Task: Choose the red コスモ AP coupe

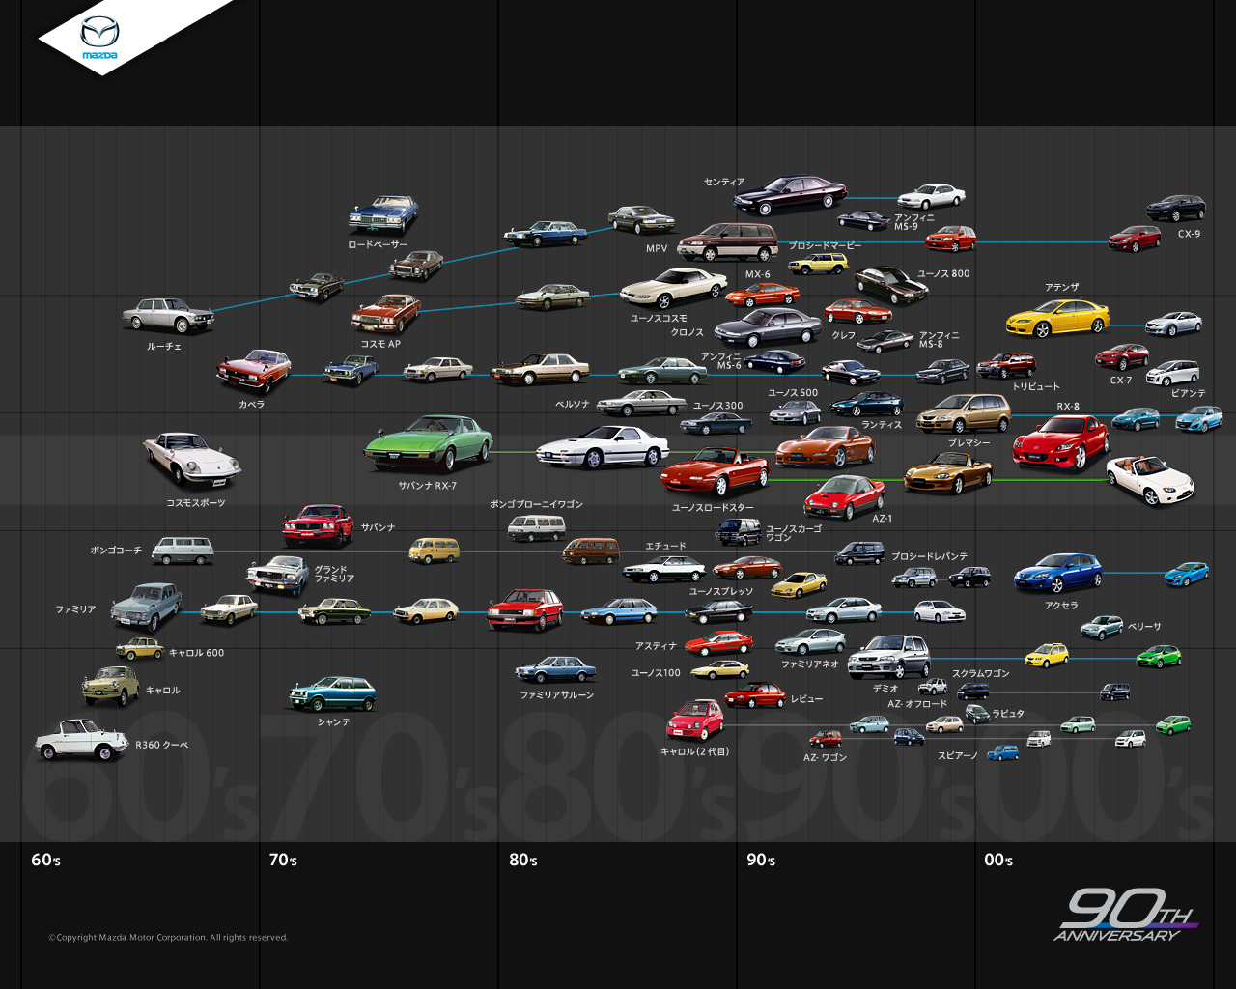Action: tap(386, 314)
